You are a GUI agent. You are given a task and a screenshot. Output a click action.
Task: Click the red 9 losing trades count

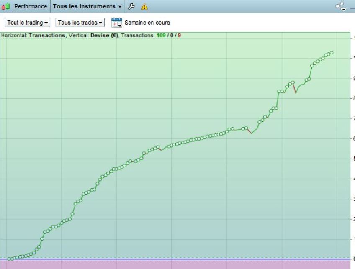point(180,36)
